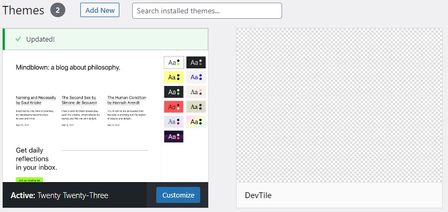Choose the blue-text Aa style swatch
The height and width of the screenshot is (212, 448).
(196, 77)
